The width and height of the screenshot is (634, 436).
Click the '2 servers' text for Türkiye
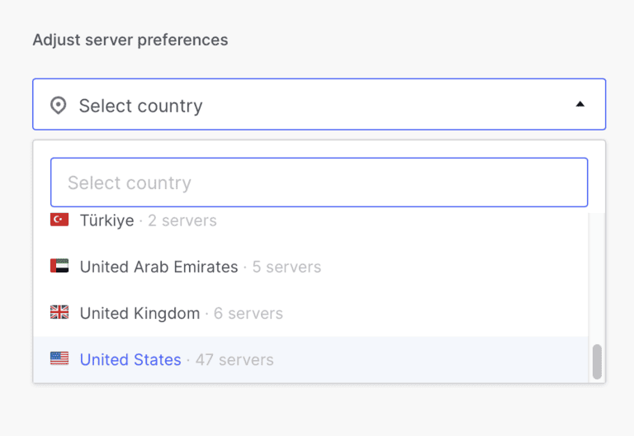tap(182, 220)
